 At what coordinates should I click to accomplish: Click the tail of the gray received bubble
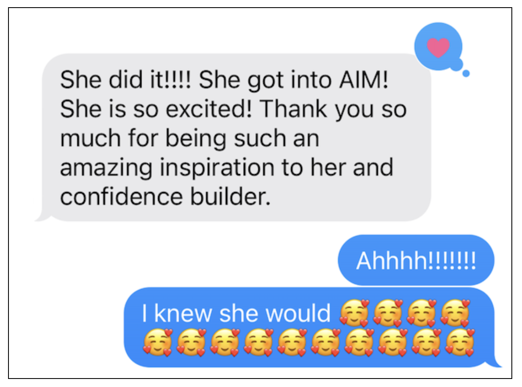42,217
